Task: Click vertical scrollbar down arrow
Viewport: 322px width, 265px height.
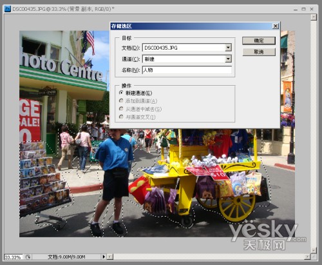Action: (x=314, y=250)
